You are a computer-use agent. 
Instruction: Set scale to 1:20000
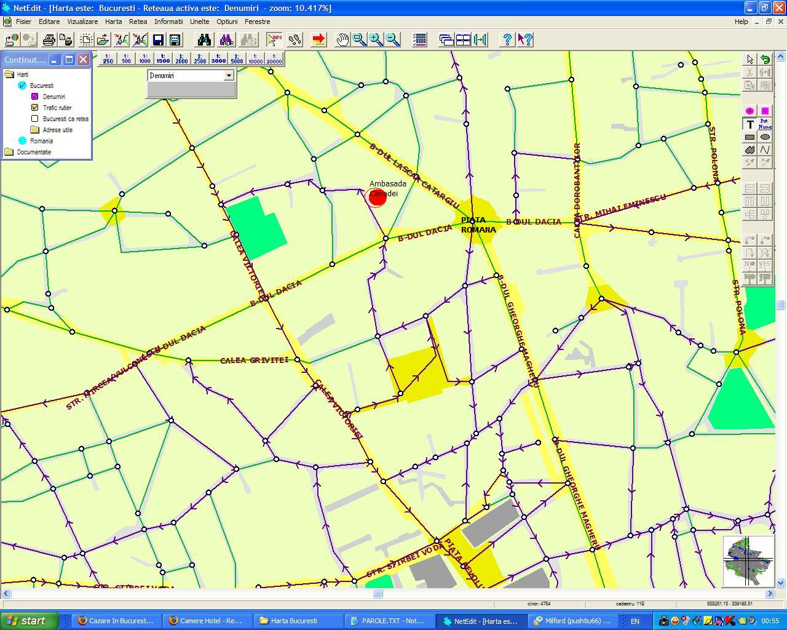274,59
